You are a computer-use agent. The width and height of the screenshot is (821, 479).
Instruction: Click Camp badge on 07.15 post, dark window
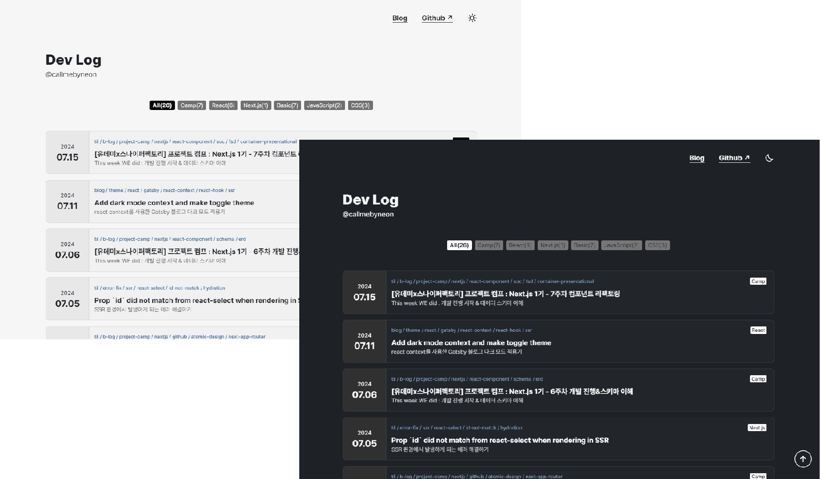[758, 281]
